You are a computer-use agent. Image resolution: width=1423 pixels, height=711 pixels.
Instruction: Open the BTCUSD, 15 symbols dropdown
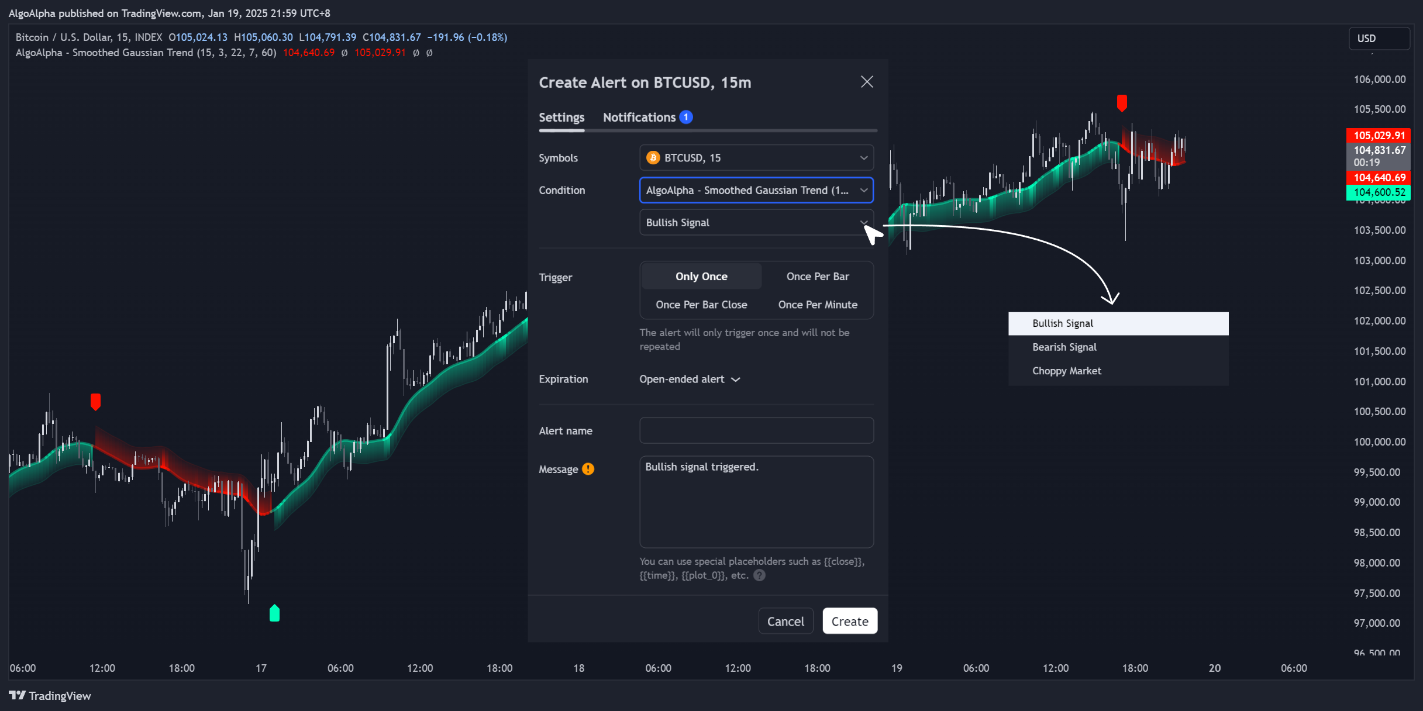tap(756, 158)
